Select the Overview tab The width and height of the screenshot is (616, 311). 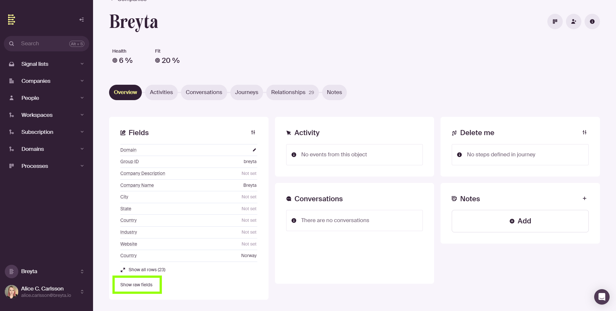point(125,92)
